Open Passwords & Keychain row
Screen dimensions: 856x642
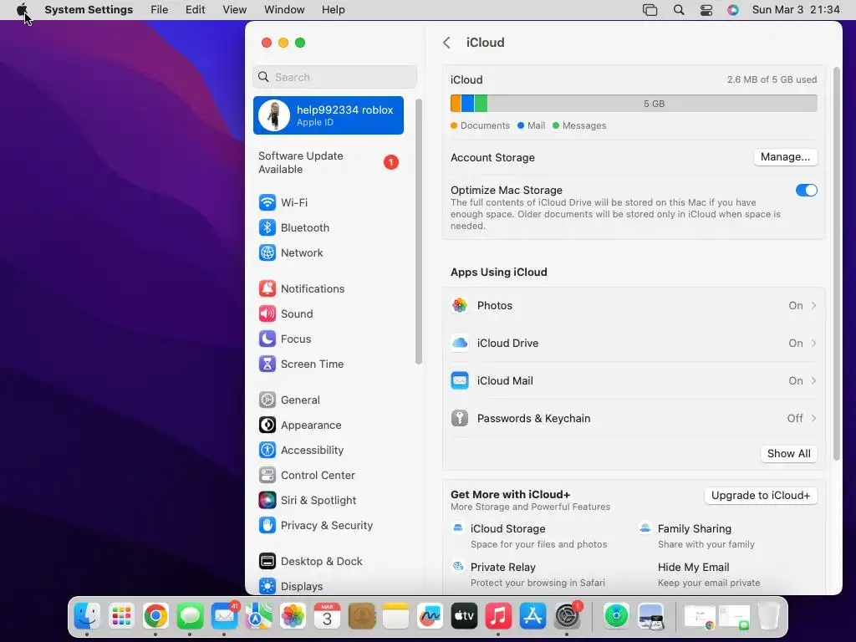634,419
